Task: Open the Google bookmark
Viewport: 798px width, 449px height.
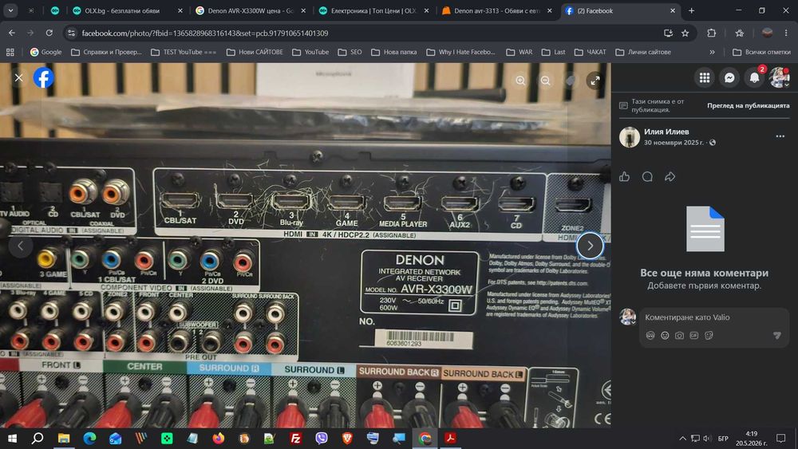Action: (x=45, y=52)
